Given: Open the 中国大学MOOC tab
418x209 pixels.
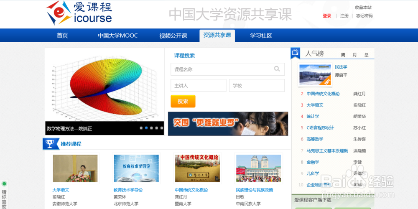Looking at the screenshot, I should (117, 36).
